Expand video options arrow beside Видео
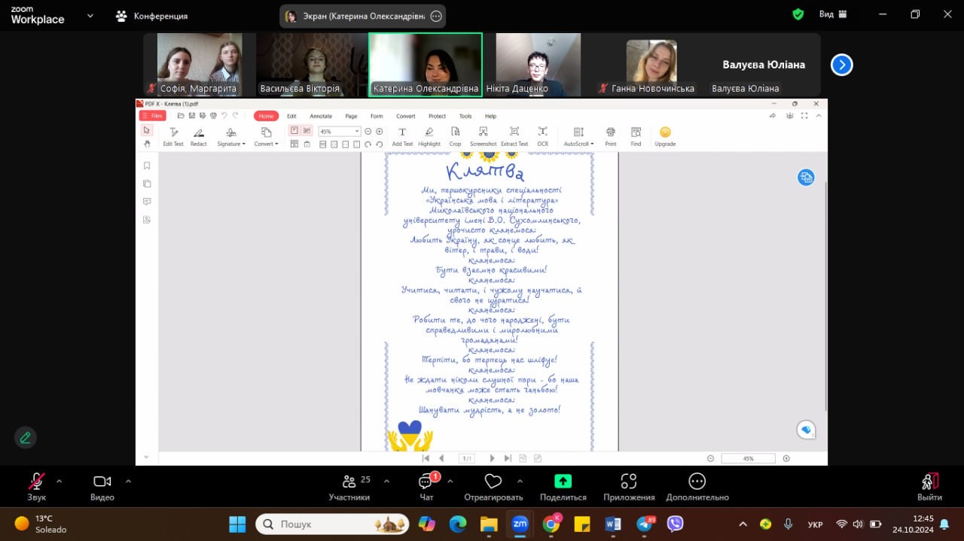The image size is (964, 541). tap(128, 481)
